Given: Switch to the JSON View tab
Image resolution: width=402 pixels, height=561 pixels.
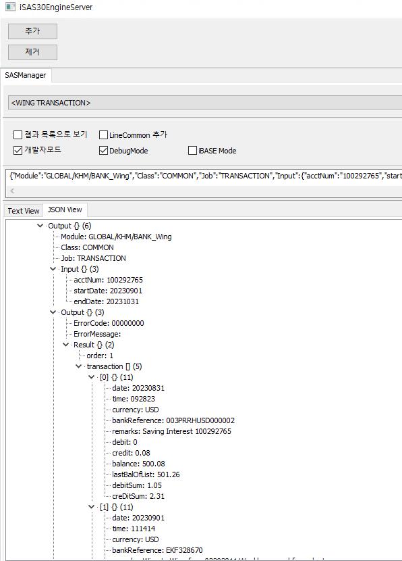Looking at the screenshot, I should tap(65, 210).
